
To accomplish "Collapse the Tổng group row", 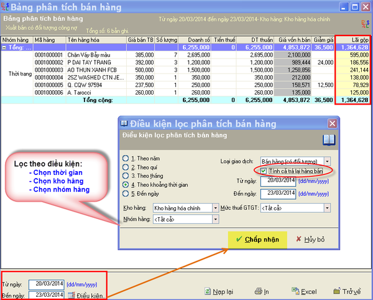I will 4,47.
